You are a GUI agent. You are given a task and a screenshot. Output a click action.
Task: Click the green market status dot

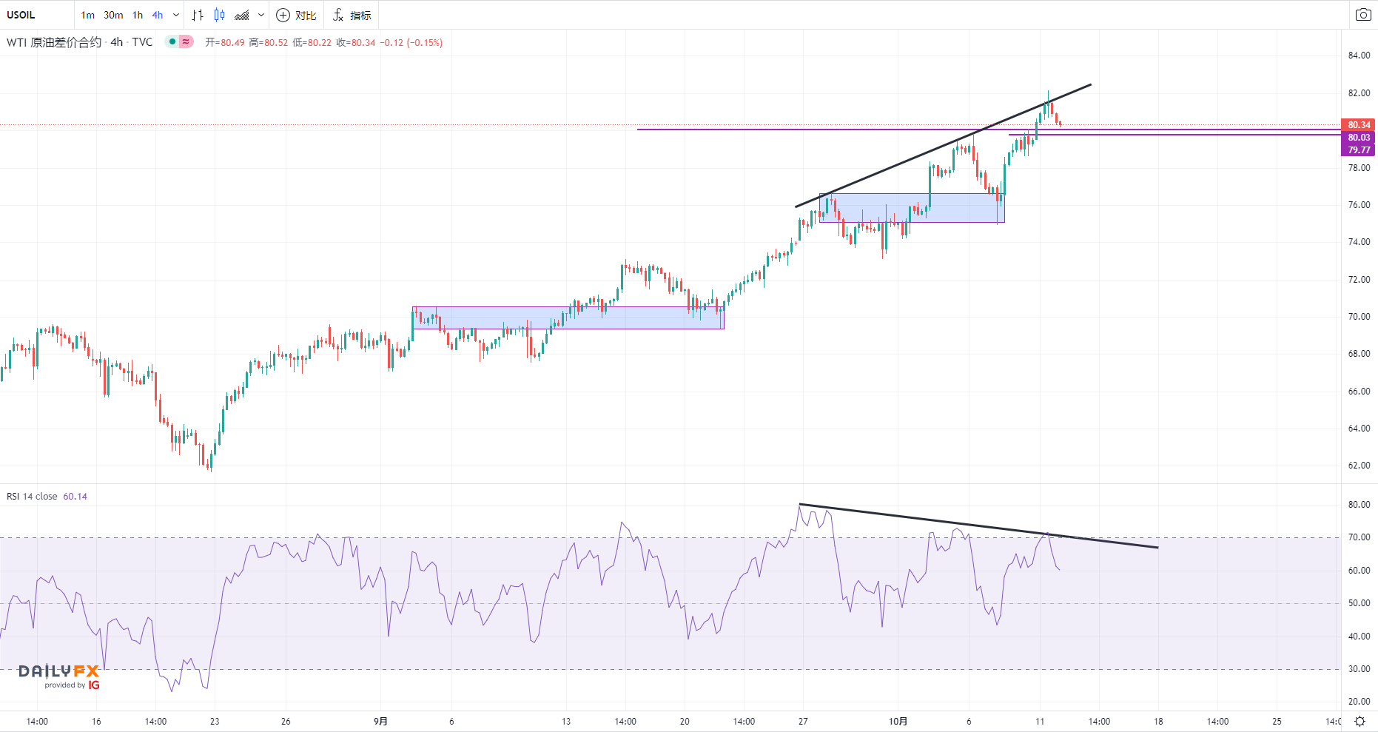coord(172,42)
